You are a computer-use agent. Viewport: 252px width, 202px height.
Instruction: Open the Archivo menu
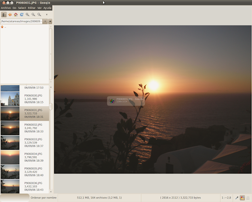coord(6,8)
